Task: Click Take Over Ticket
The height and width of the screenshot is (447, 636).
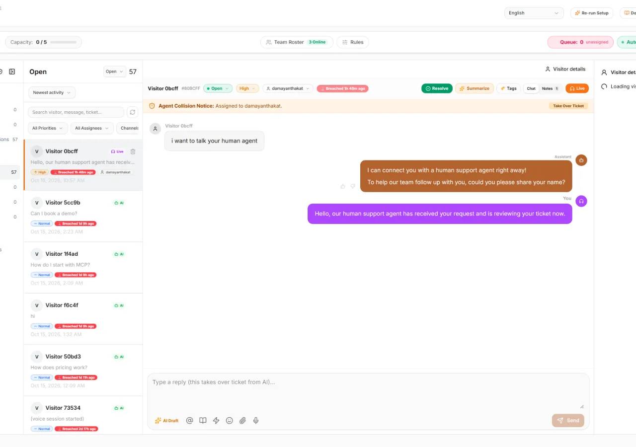Action: click(568, 106)
